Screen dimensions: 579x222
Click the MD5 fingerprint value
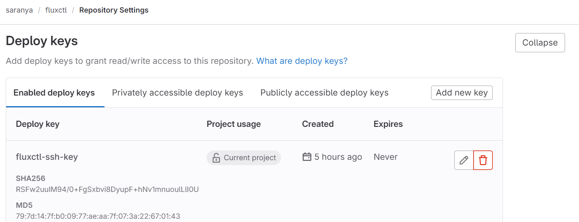click(98, 216)
